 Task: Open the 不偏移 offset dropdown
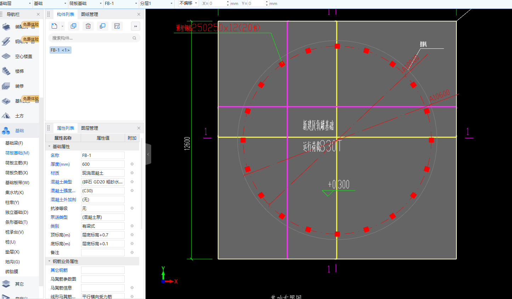coord(188,3)
